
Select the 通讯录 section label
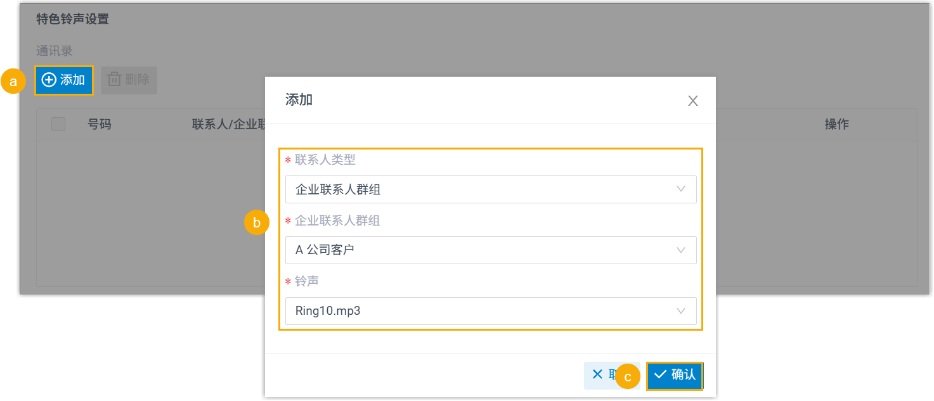(55, 51)
